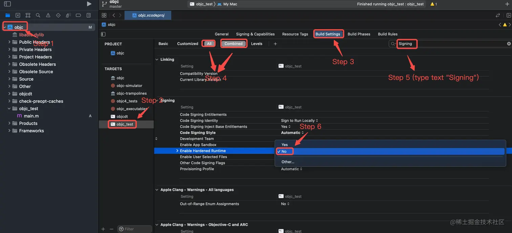Click the build settings search field
The width and height of the screenshot is (512, 233).
point(450,44)
